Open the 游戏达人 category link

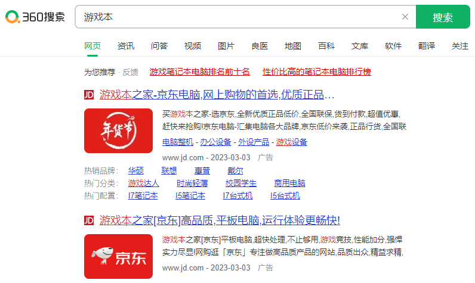[x=143, y=183]
